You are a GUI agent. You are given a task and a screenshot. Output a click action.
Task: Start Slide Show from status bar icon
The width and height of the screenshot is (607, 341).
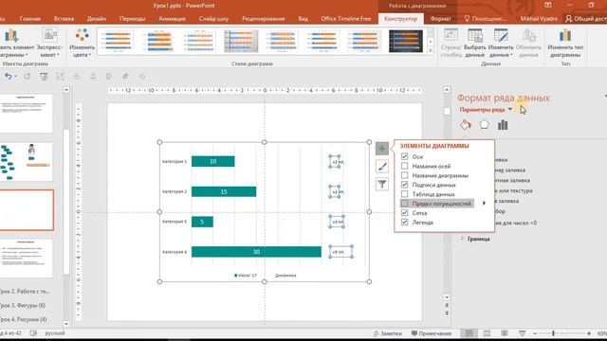point(523,333)
